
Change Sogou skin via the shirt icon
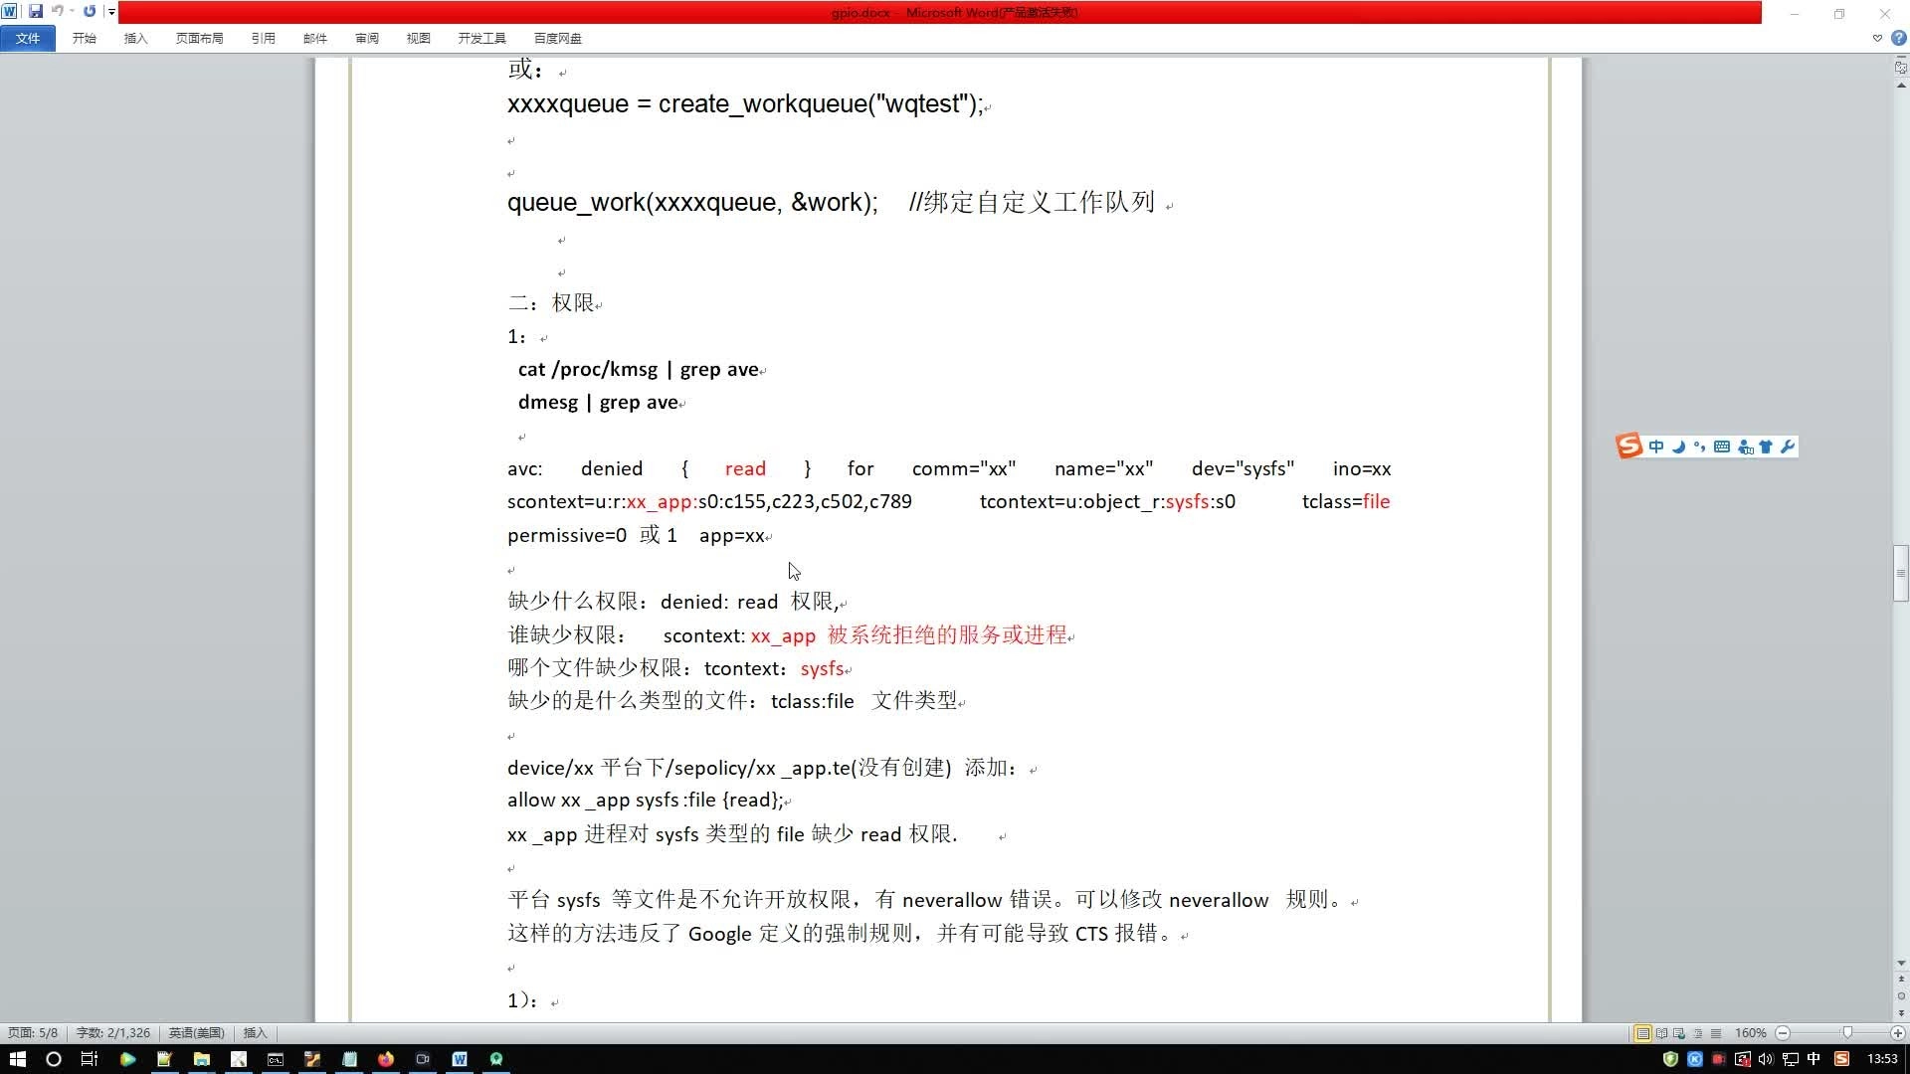[x=1767, y=447]
